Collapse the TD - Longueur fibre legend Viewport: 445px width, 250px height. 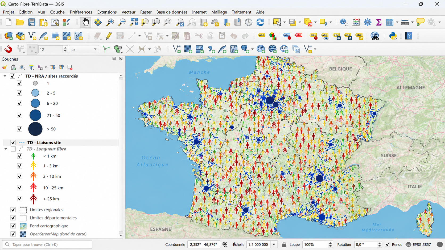pyautogui.click(x=6, y=149)
